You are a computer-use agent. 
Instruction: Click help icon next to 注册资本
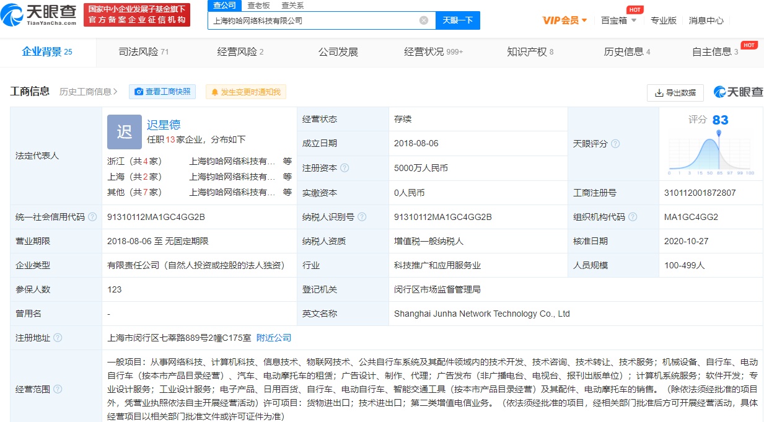[x=345, y=168]
